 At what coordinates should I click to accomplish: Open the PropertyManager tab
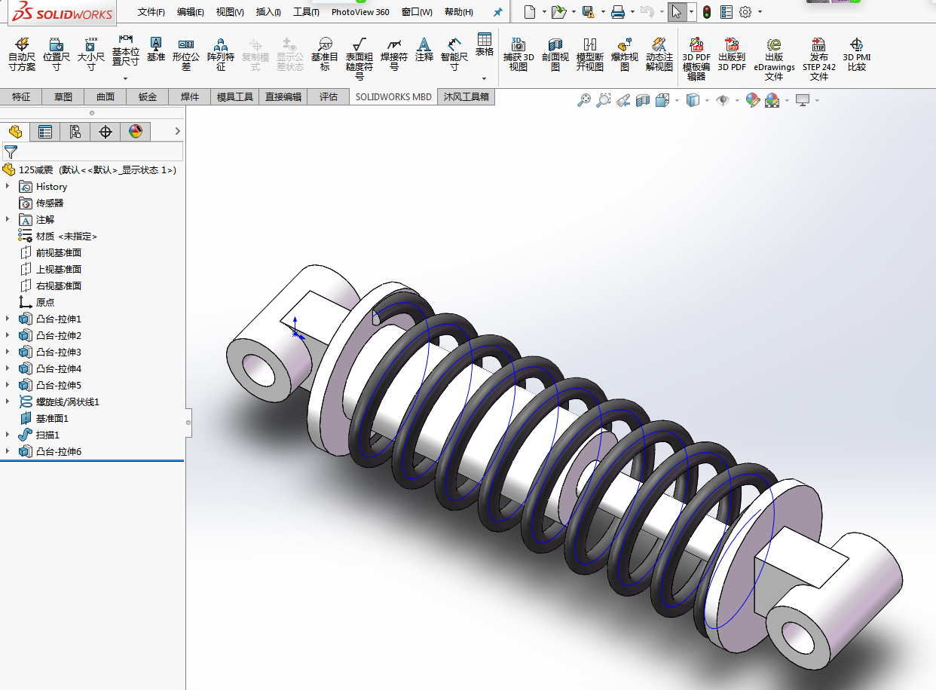[x=45, y=132]
